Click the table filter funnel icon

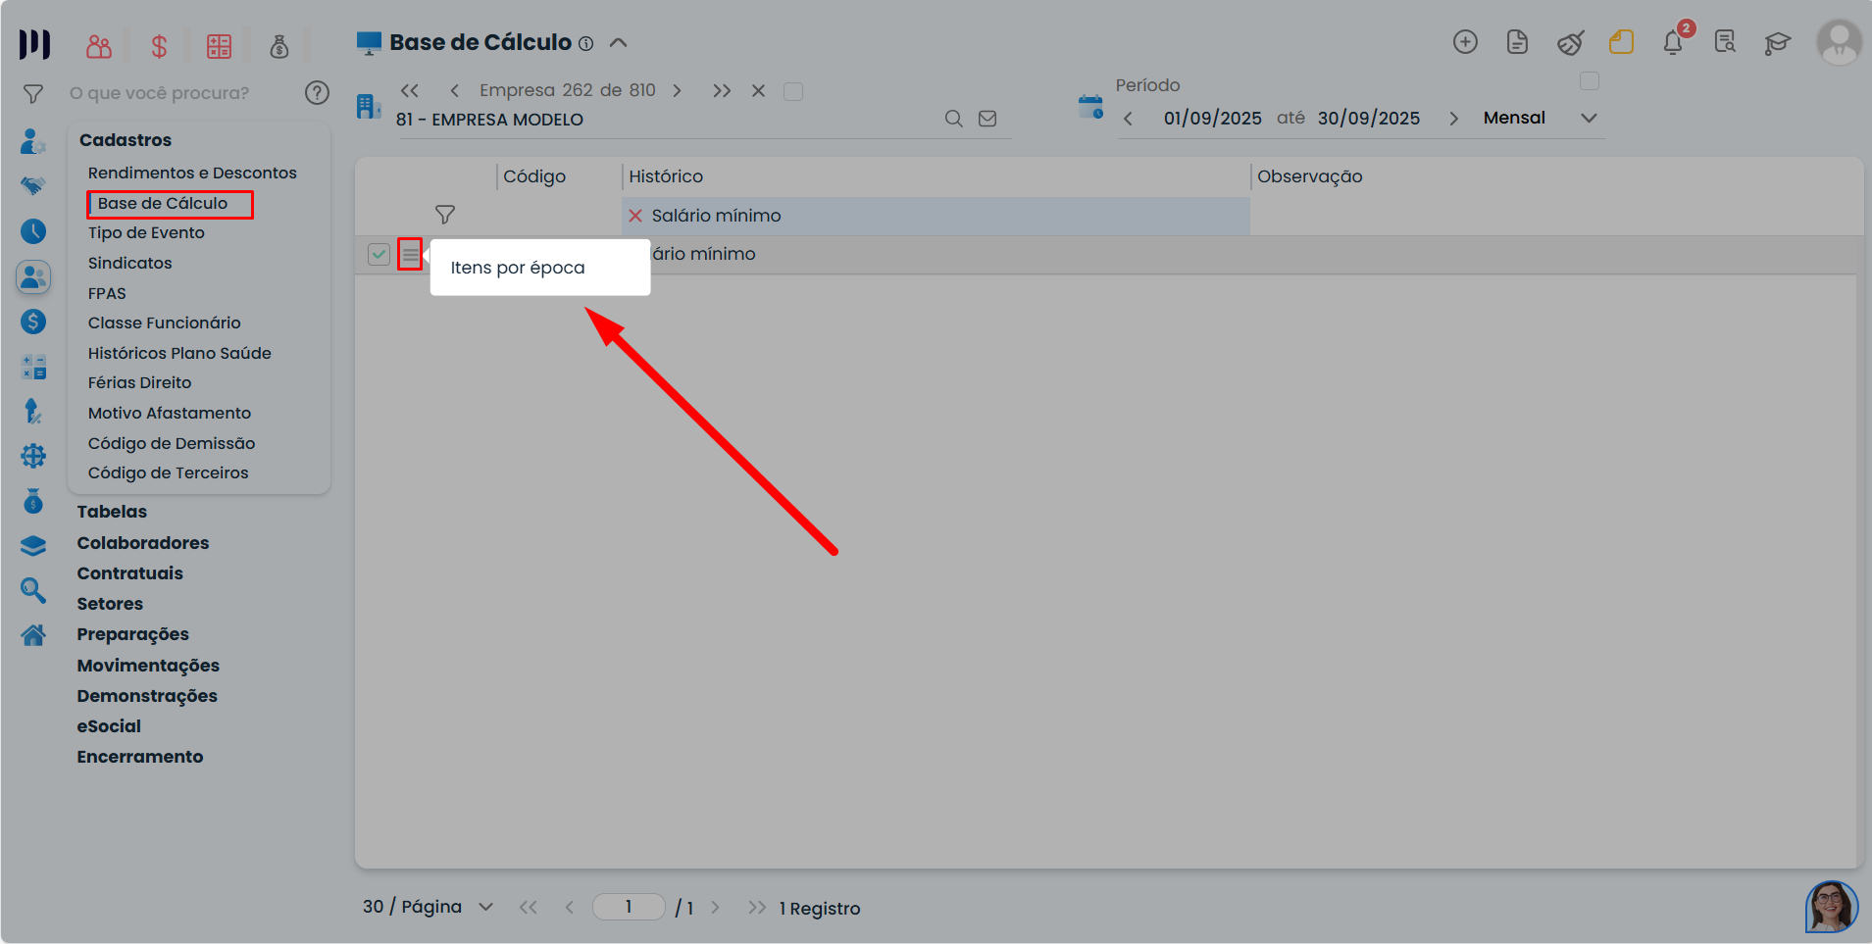click(445, 215)
